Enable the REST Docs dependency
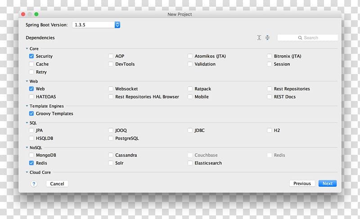The height and width of the screenshot is (219, 360). (269, 96)
